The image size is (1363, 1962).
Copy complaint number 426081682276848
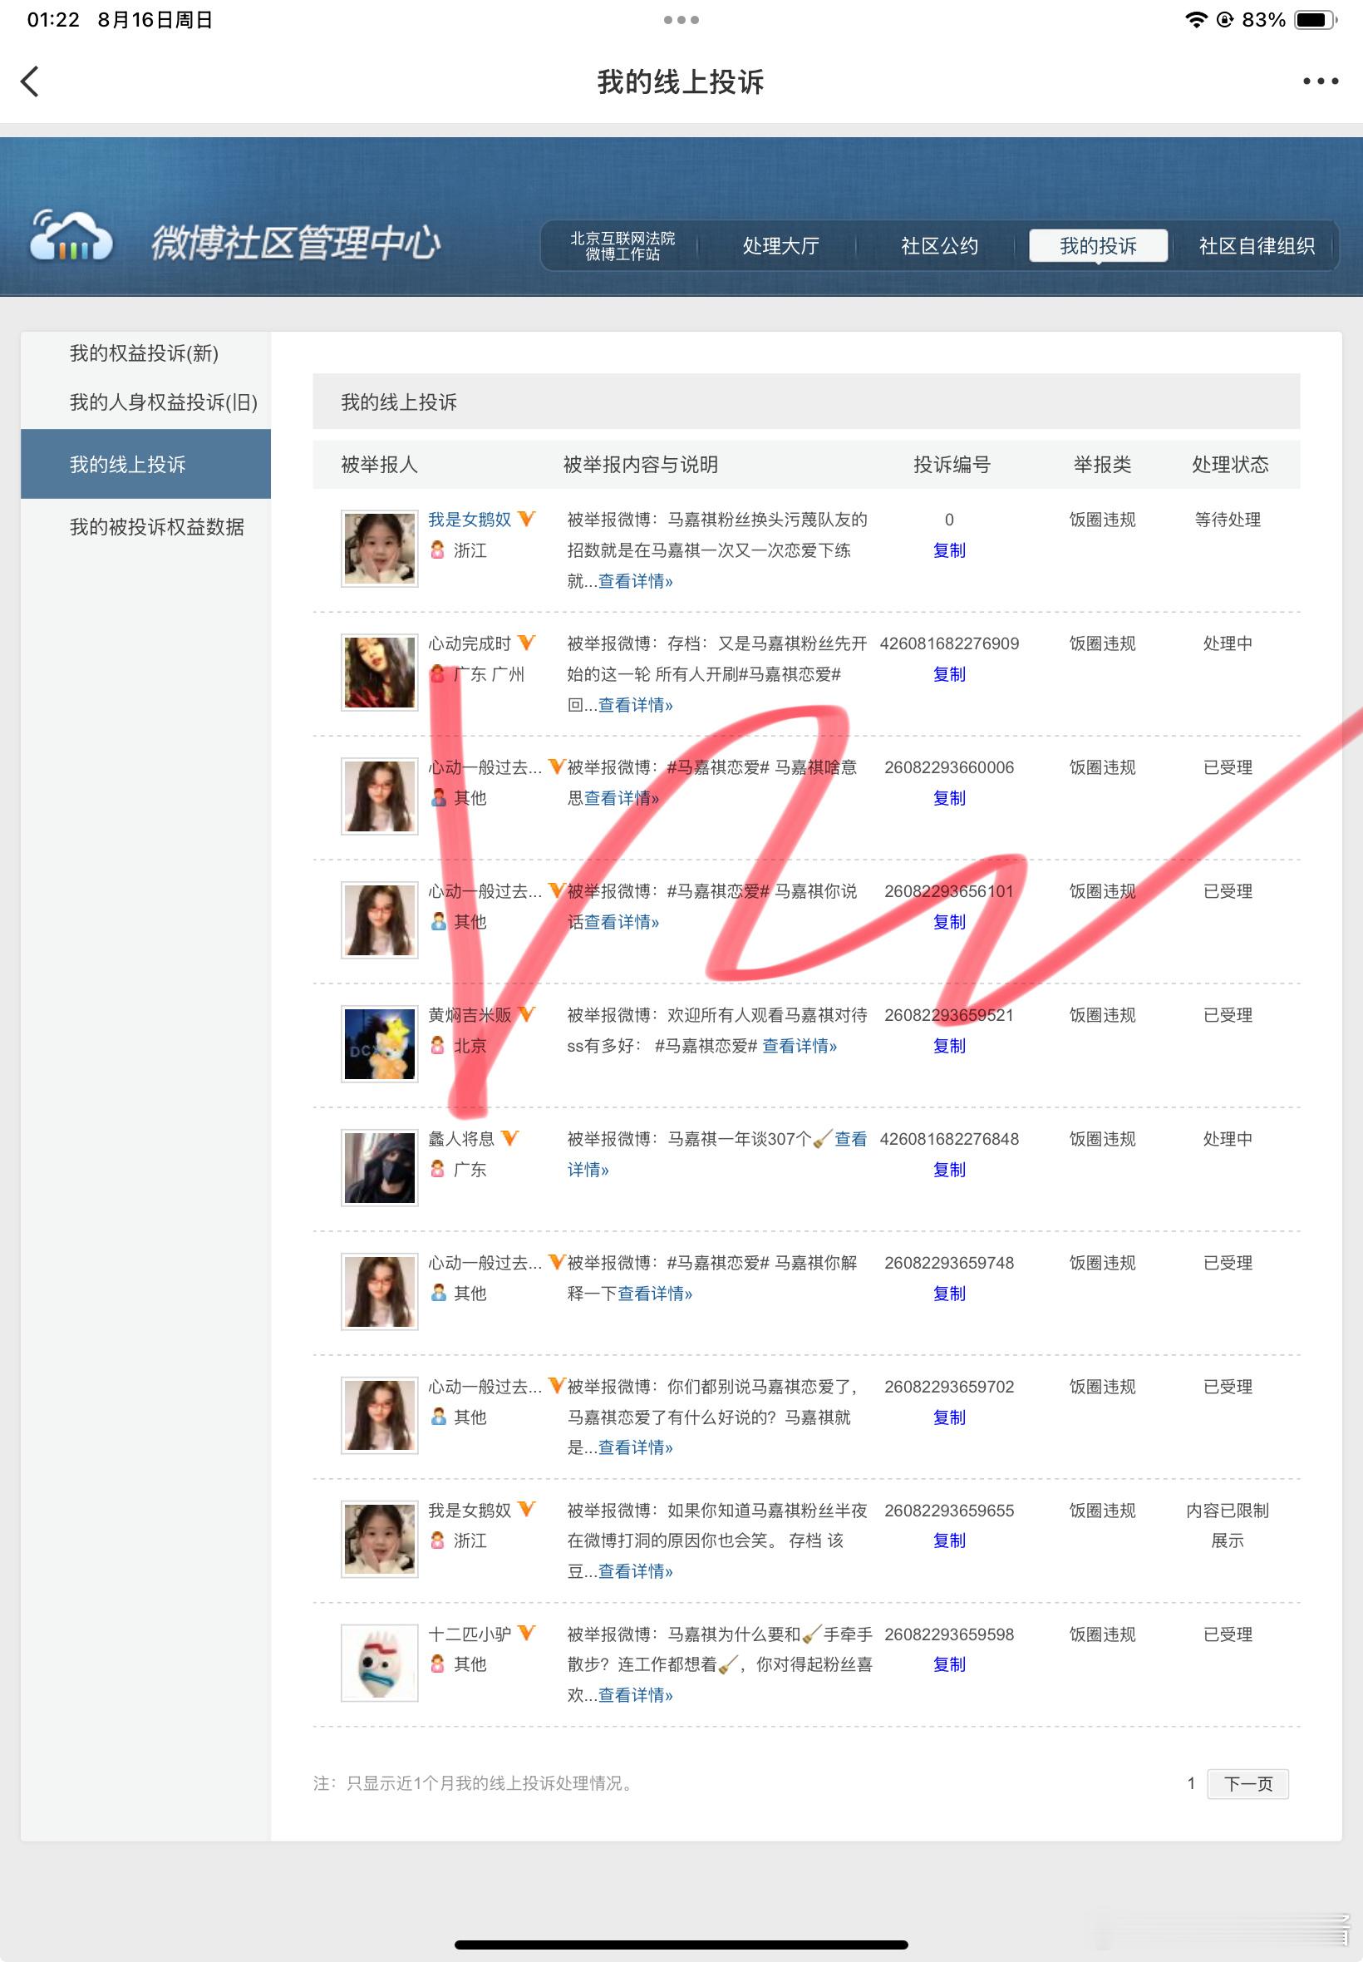[x=949, y=1170]
